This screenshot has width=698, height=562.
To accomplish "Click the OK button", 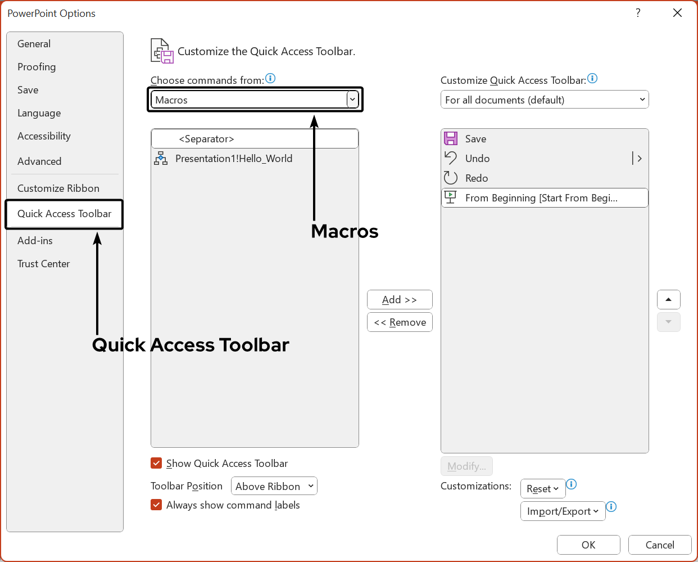I will click(x=588, y=545).
